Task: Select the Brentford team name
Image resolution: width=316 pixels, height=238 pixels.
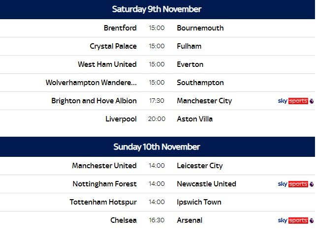Action: [x=120, y=28]
